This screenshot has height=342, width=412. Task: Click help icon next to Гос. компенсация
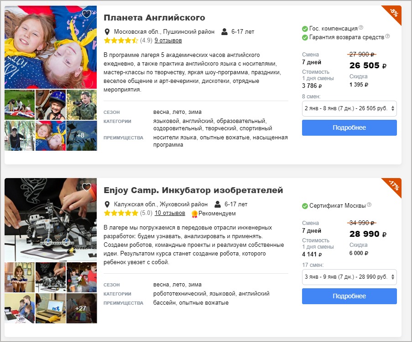point(361,27)
